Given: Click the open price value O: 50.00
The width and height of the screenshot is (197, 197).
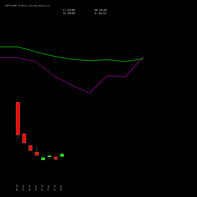Looking at the screenshot, I should pyautogui.click(x=69, y=13).
